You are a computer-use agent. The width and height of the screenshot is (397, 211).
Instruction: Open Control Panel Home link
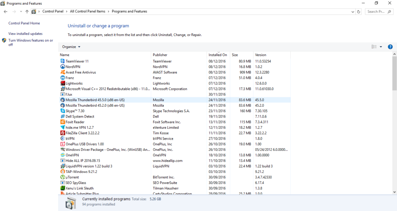click(x=24, y=23)
